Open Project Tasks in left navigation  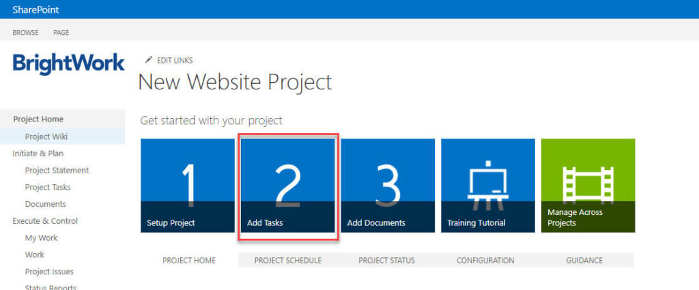(x=48, y=187)
